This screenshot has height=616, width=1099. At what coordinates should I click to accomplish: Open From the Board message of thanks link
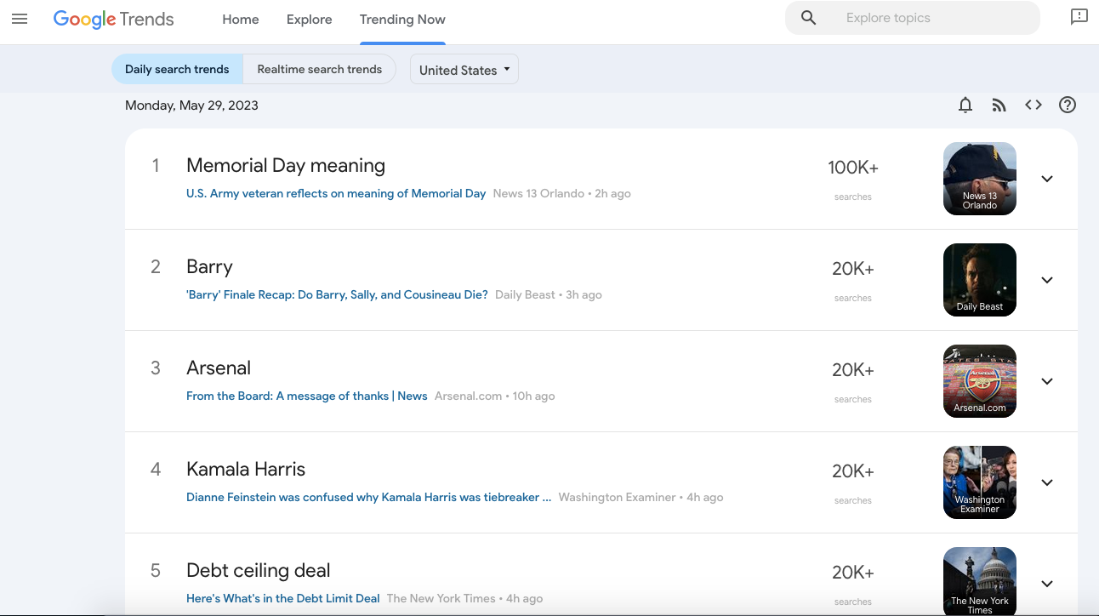click(x=306, y=396)
